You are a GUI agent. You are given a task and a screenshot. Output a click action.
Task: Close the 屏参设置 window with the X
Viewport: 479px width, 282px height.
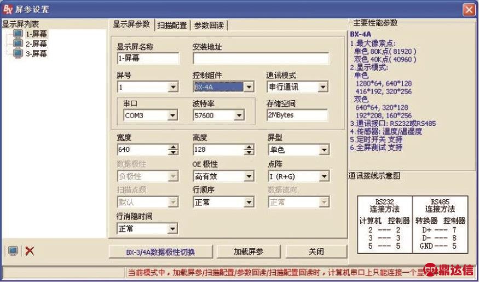(x=469, y=10)
